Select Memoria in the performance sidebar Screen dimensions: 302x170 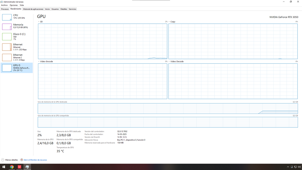(x=17, y=26)
